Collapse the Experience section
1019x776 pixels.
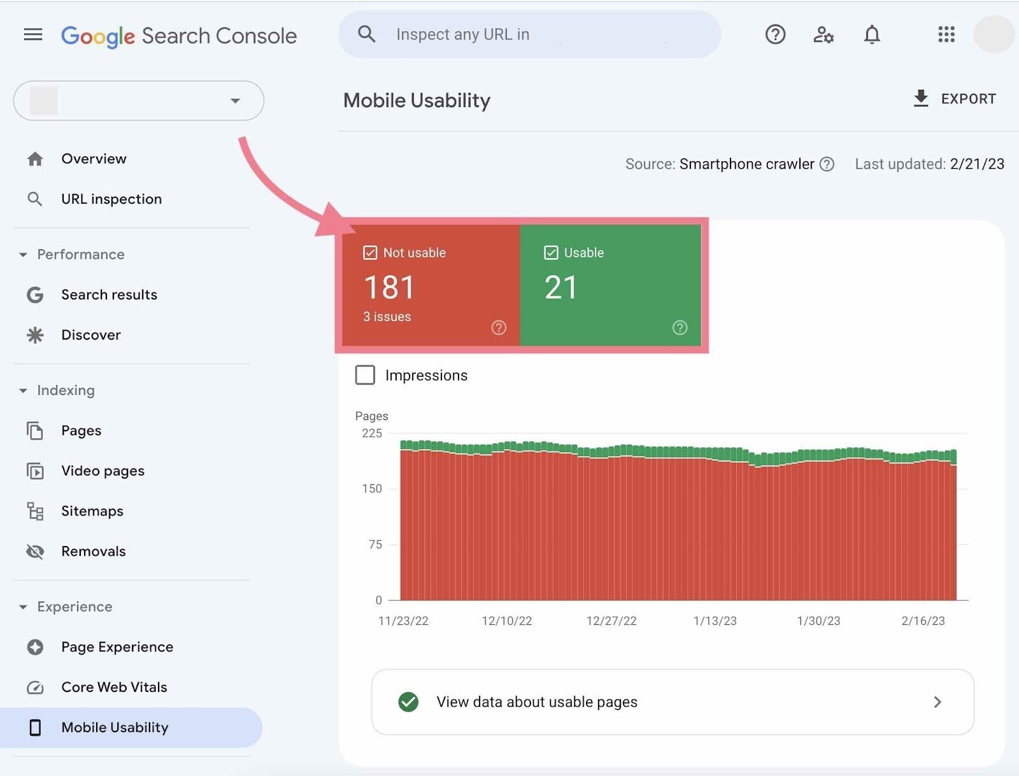pyautogui.click(x=24, y=607)
